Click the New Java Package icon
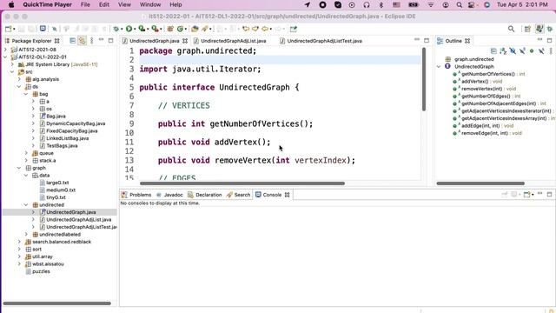Viewport: 556px width, 313px height. (170, 29)
